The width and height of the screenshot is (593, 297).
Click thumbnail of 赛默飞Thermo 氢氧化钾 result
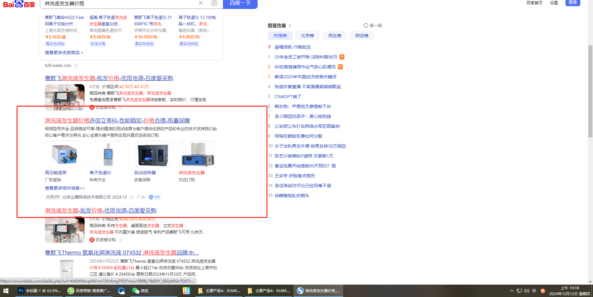pyautogui.click(x=65, y=269)
